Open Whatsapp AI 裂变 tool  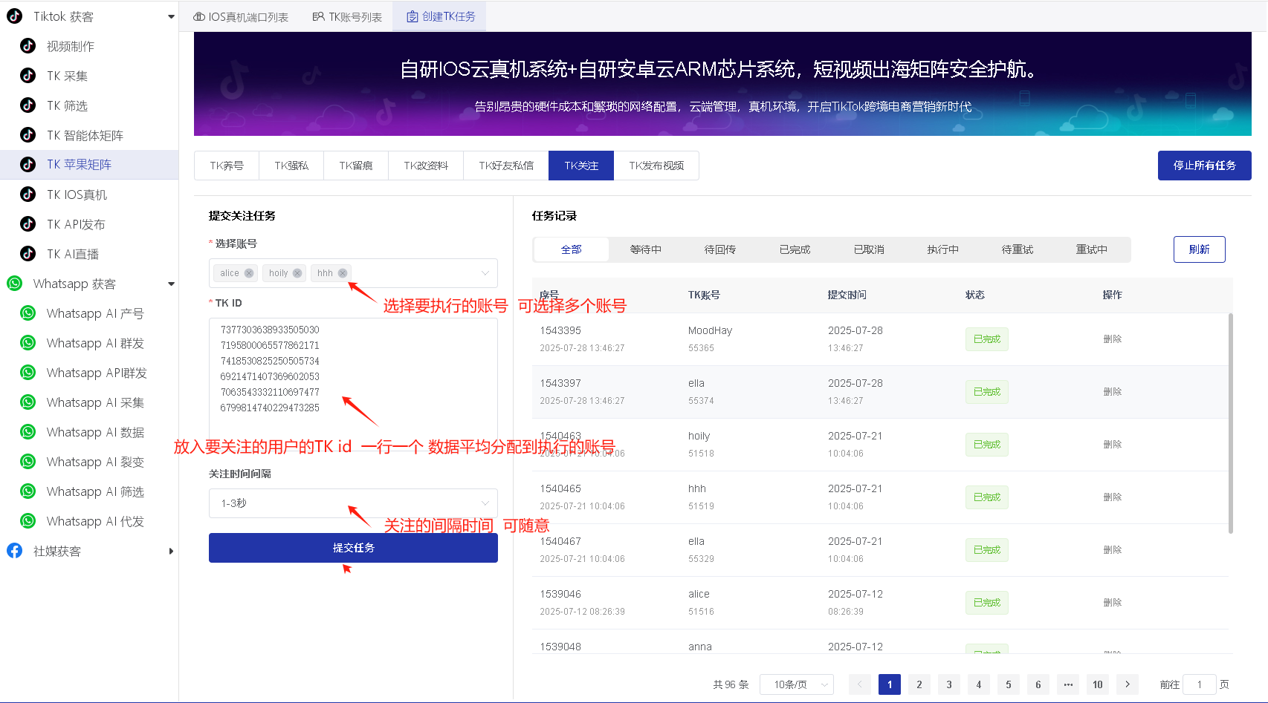click(x=94, y=461)
